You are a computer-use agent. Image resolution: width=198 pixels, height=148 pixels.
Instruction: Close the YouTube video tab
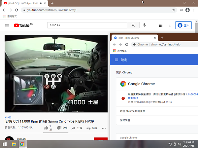[x=45, y=3]
